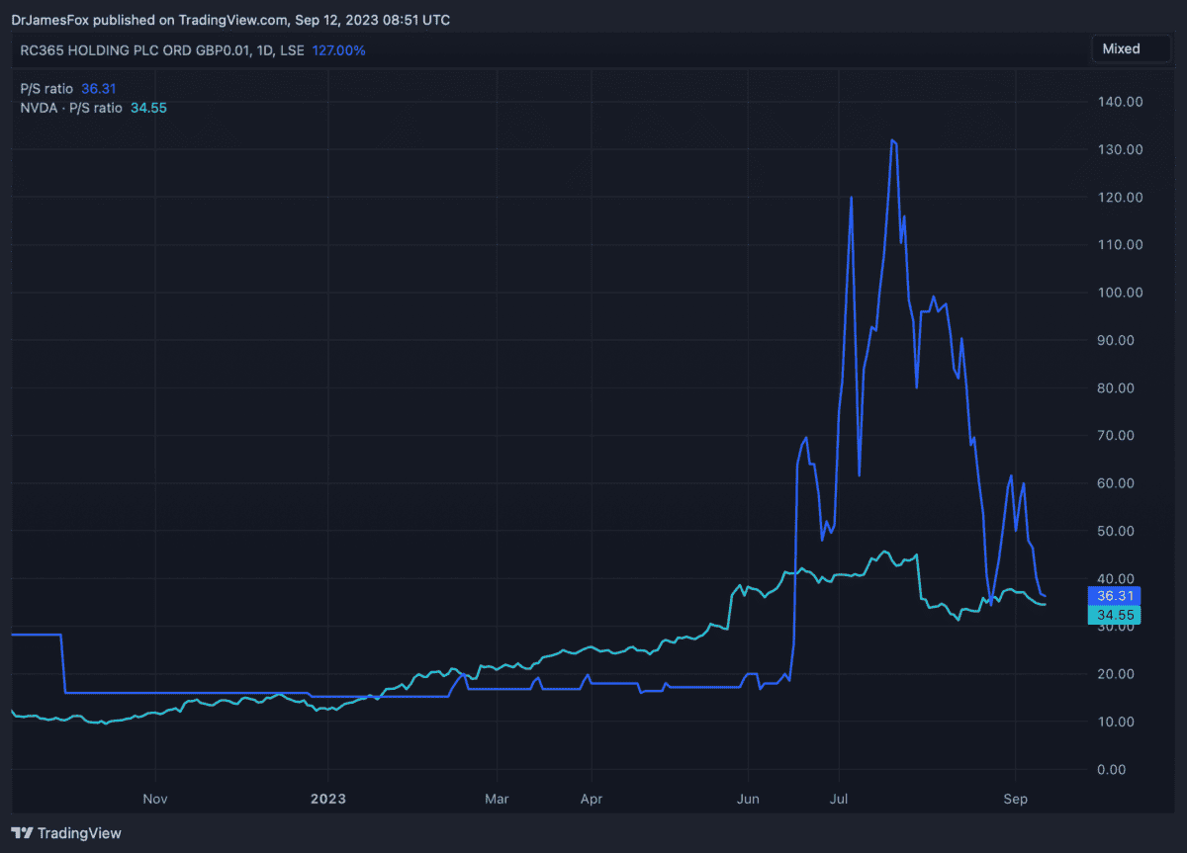Click the 100.00 price axis label
Image resolution: width=1187 pixels, height=853 pixels.
tap(1122, 293)
